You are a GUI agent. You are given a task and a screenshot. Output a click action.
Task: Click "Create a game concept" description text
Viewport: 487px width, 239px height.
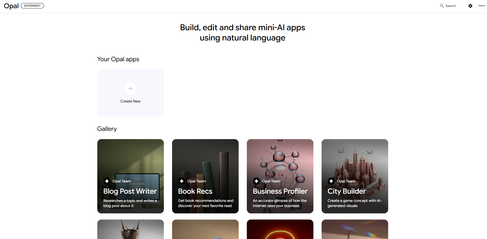355,203
